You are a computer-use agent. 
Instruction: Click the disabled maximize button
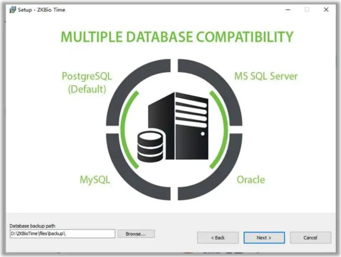307,10
